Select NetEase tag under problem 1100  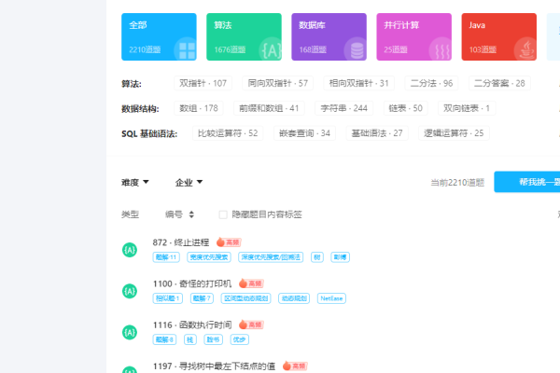click(331, 298)
